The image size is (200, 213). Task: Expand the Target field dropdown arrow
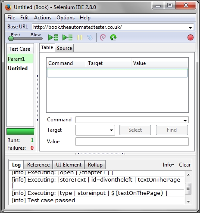111,130
